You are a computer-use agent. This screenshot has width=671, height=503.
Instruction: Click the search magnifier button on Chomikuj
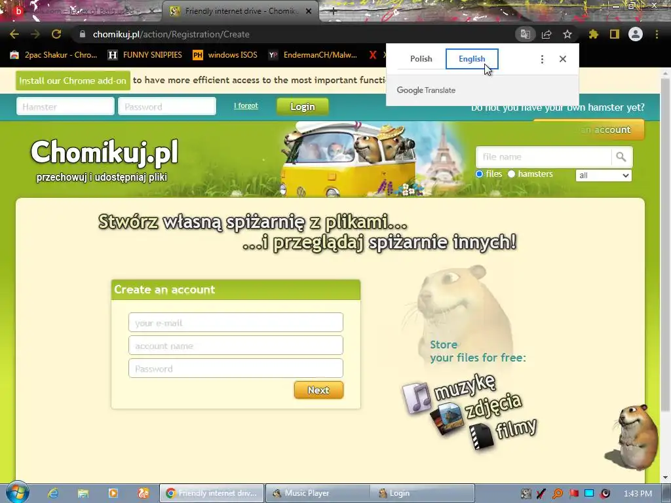point(621,157)
